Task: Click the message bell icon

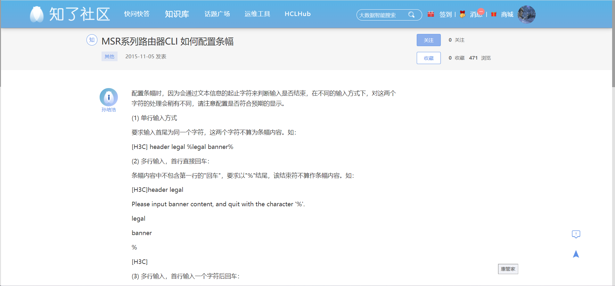Action: [462, 14]
